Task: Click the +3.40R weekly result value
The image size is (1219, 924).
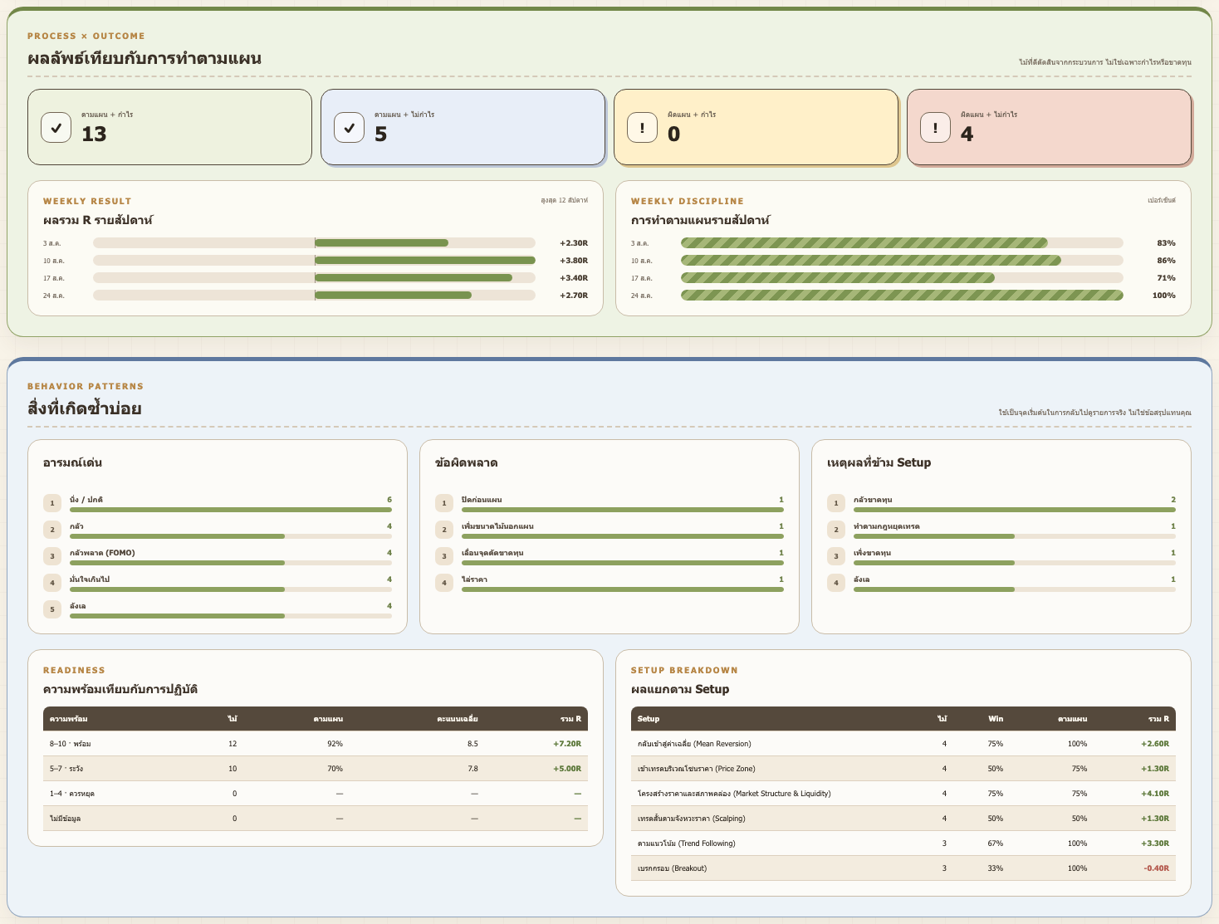Action: pyautogui.click(x=573, y=278)
